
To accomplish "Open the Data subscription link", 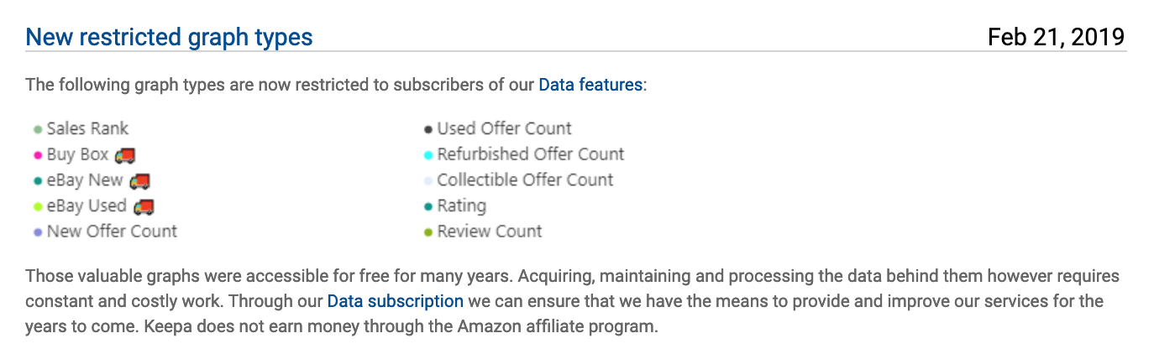I will [x=395, y=300].
